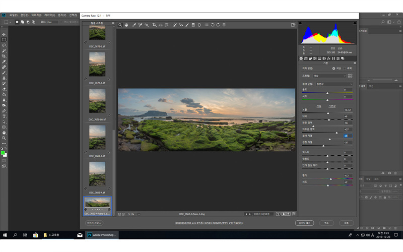
Task: Select the Hand tool in Camera Raw toolbar
Action: 126,25
